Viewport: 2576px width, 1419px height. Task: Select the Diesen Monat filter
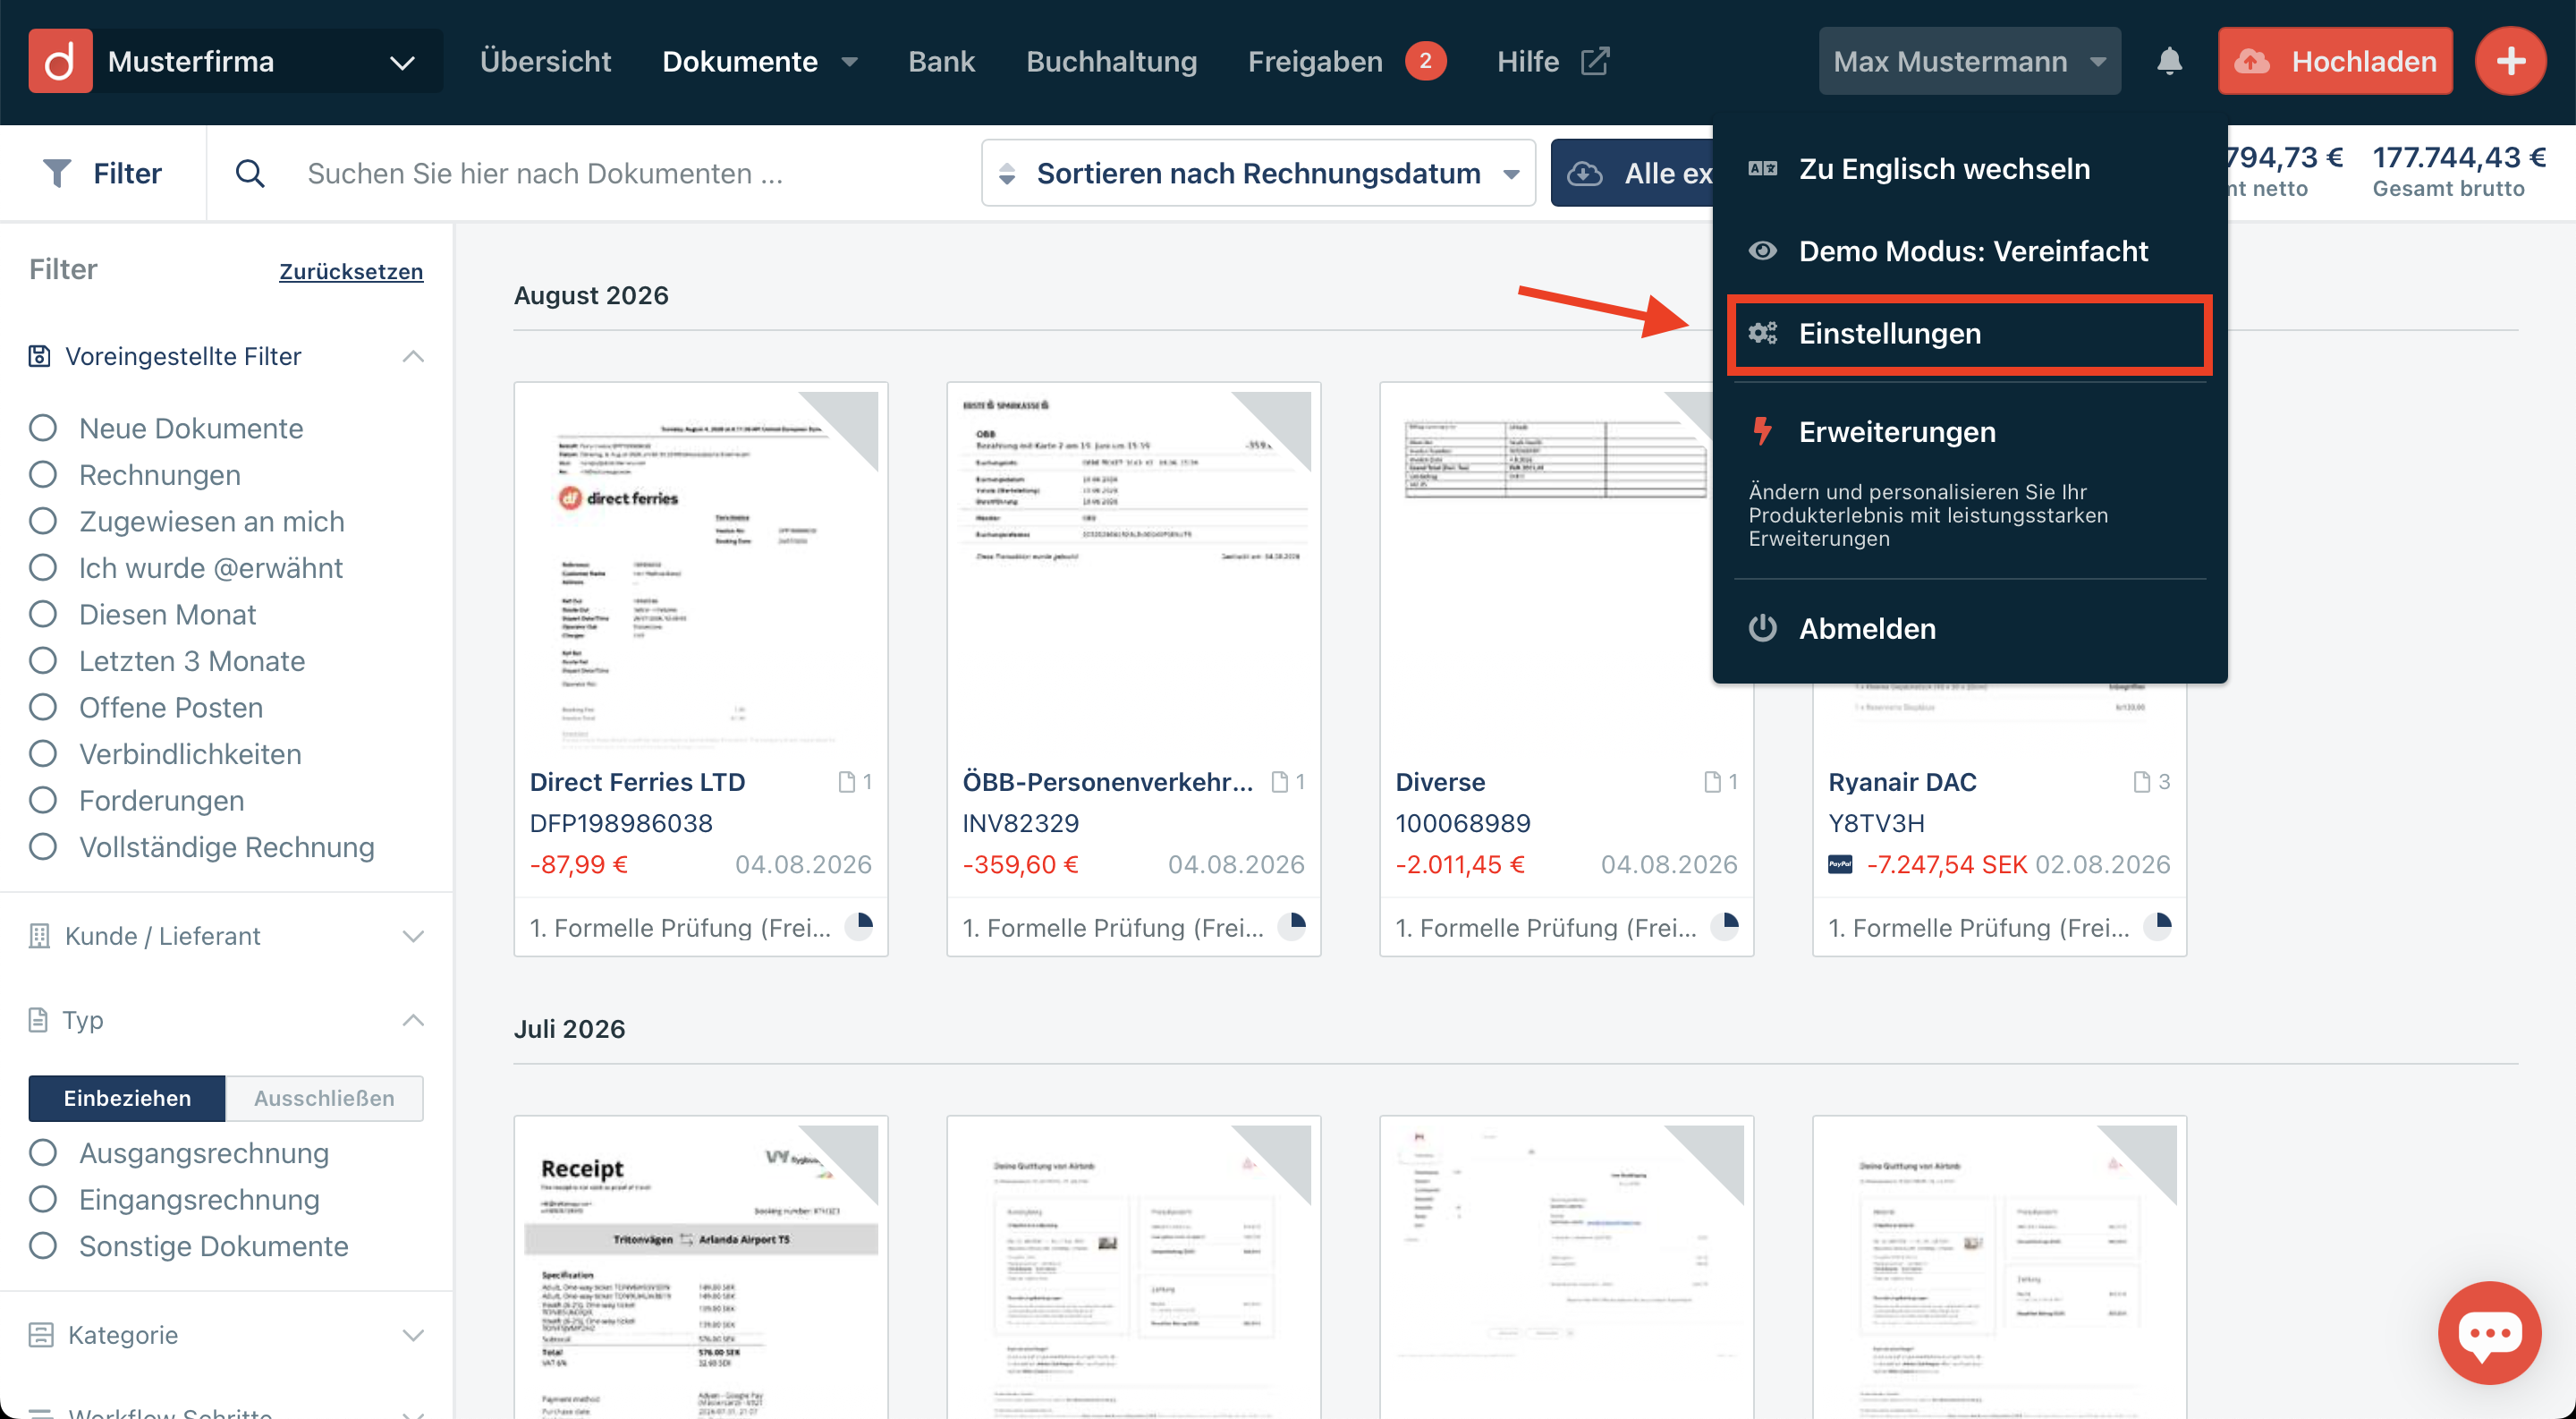point(43,614)
